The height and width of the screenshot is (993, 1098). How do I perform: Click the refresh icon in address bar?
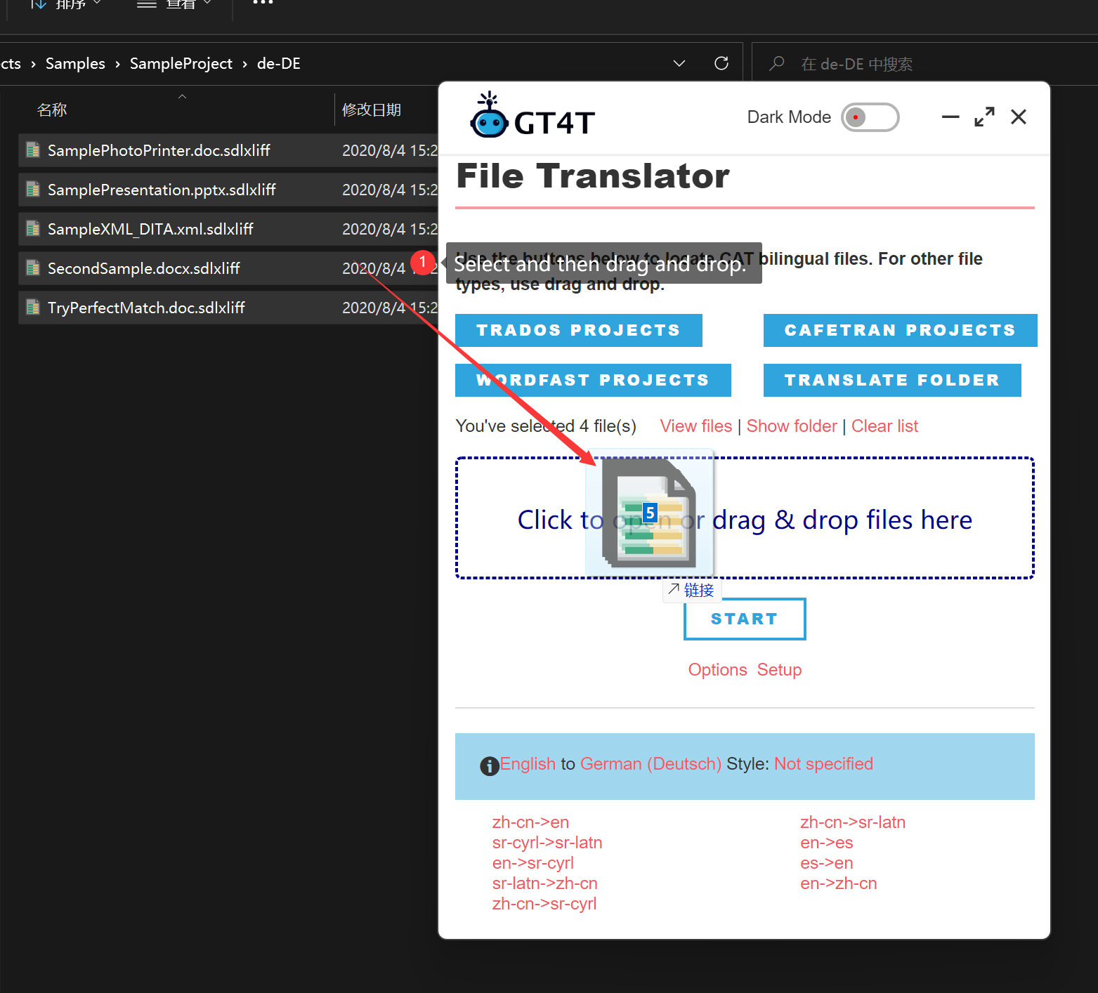tap(721, 64)
